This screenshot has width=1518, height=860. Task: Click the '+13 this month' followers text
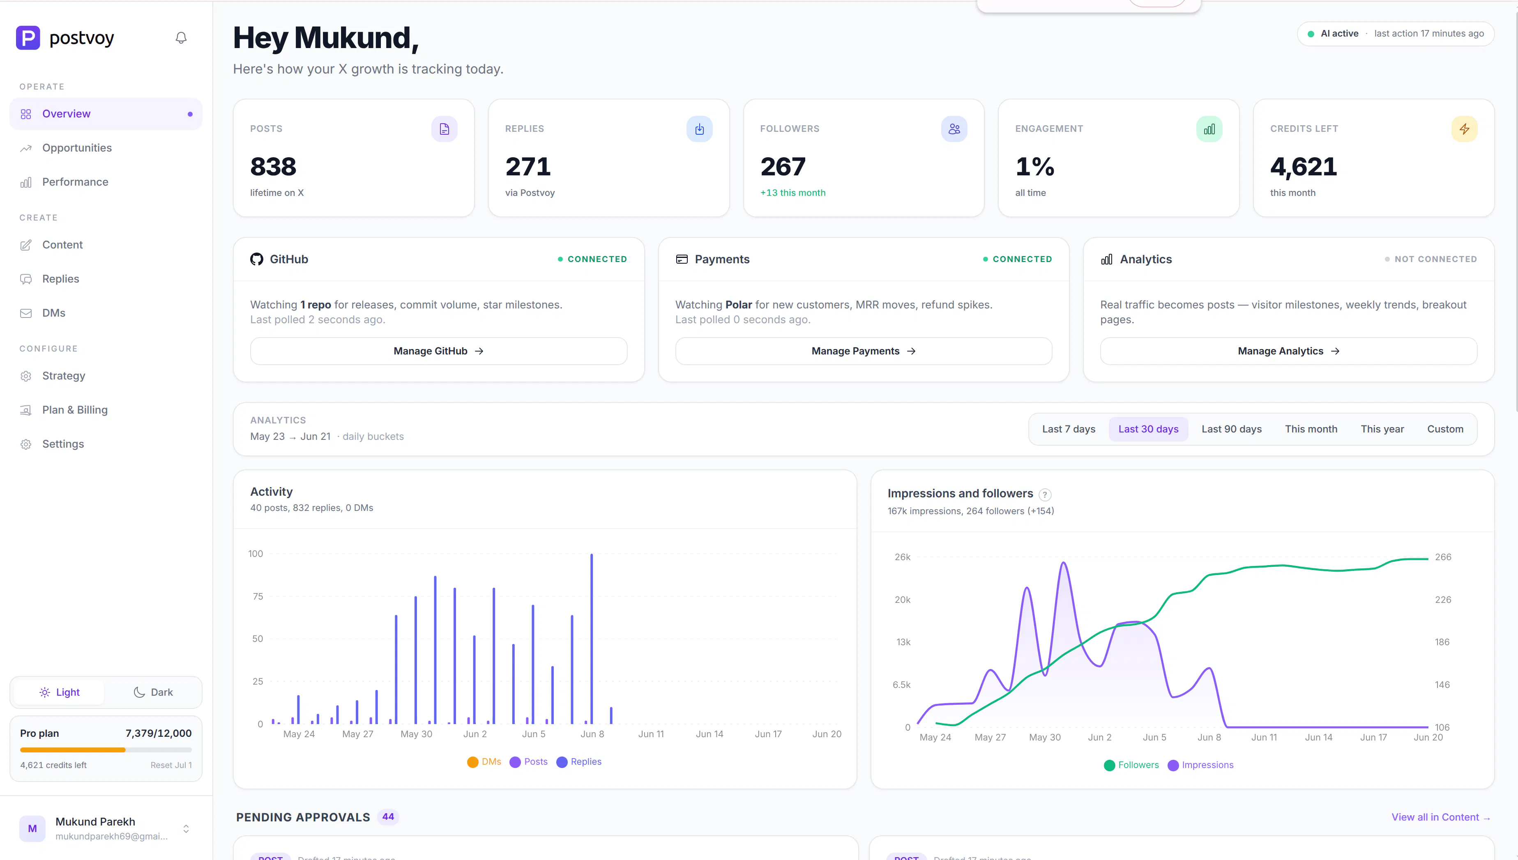(792, 193)
